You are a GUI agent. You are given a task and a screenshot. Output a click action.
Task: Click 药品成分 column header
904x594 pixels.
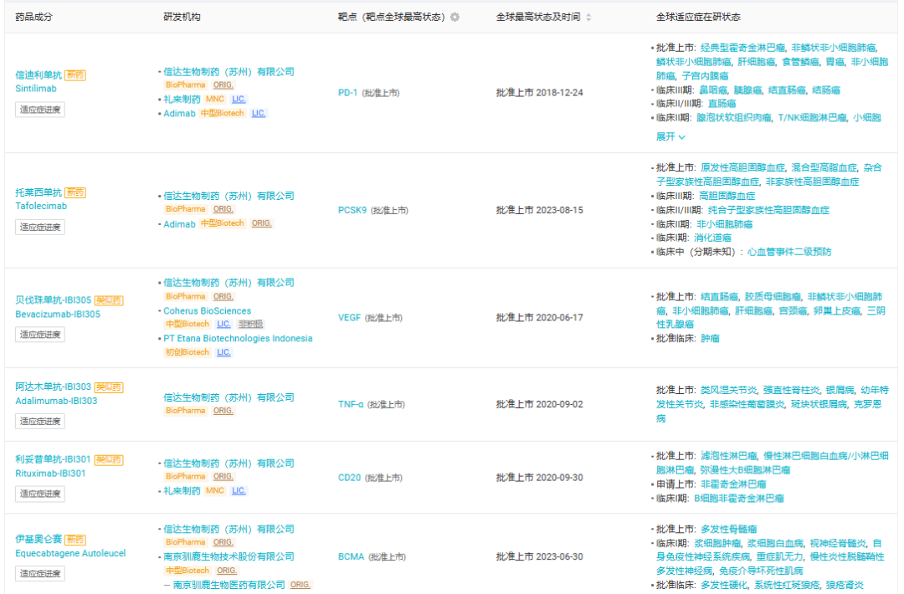pyautogui.click(x=33, y=18)
